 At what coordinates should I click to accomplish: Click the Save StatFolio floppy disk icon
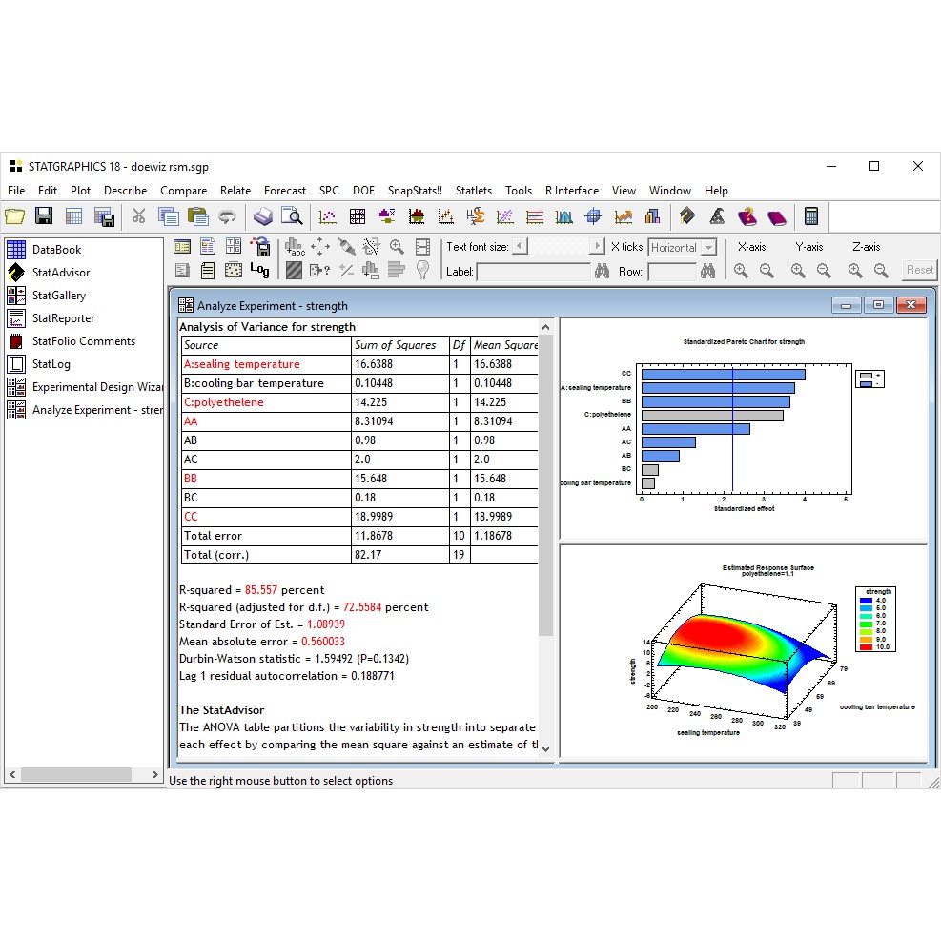pyautogui.click(x=44, y=216)
